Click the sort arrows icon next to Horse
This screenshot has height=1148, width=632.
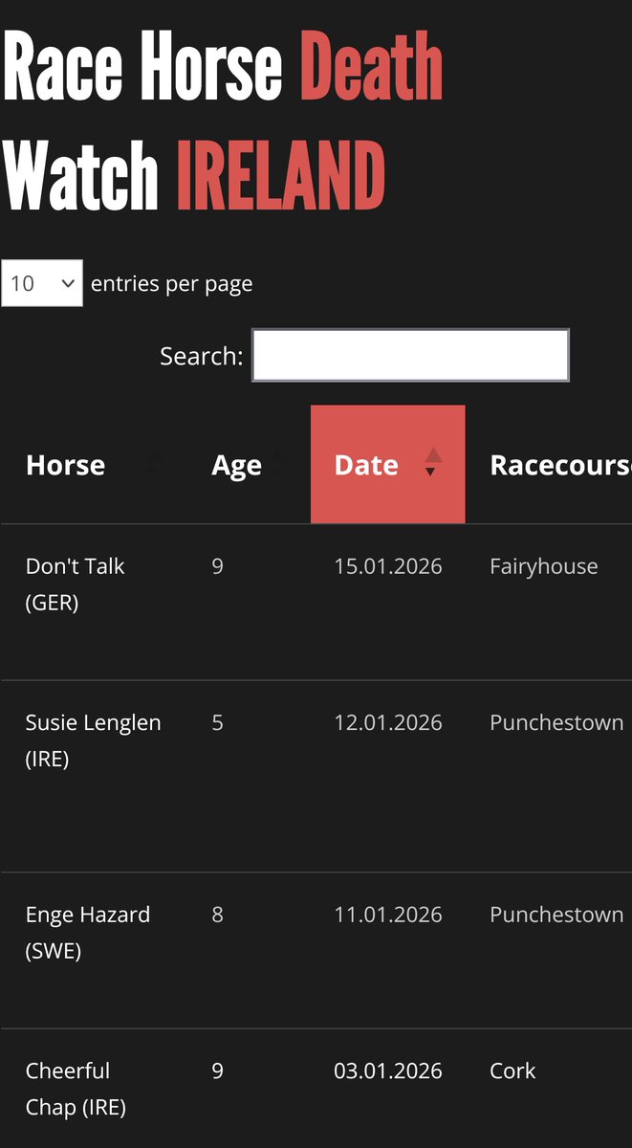[x=155, y=463]
